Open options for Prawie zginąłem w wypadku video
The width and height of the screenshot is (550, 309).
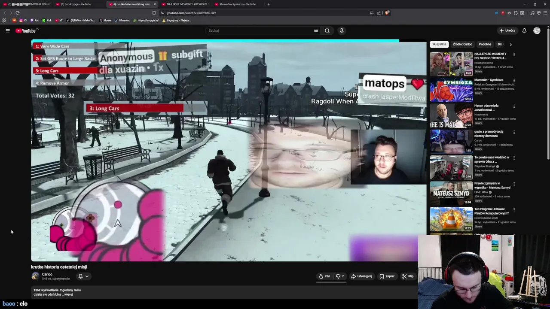click(514, 184)
